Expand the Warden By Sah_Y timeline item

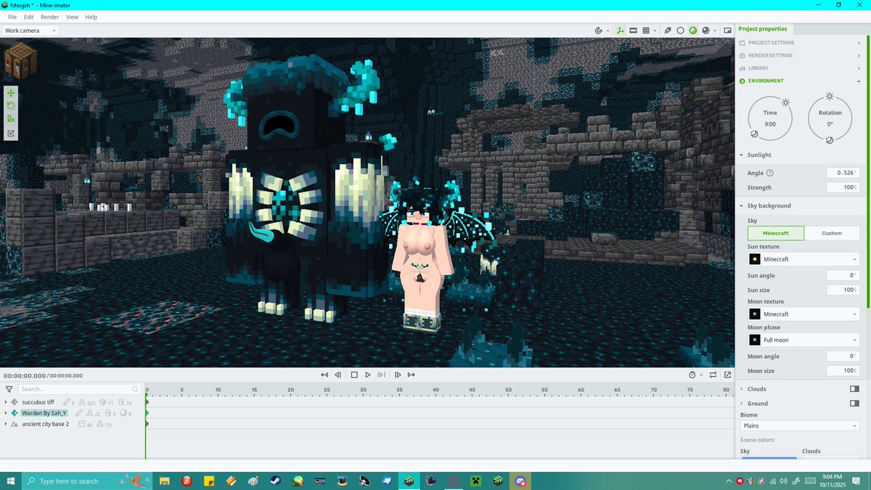click(6, 413)
